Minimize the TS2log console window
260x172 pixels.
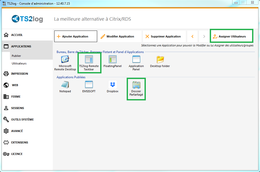(x=236, y=3)
